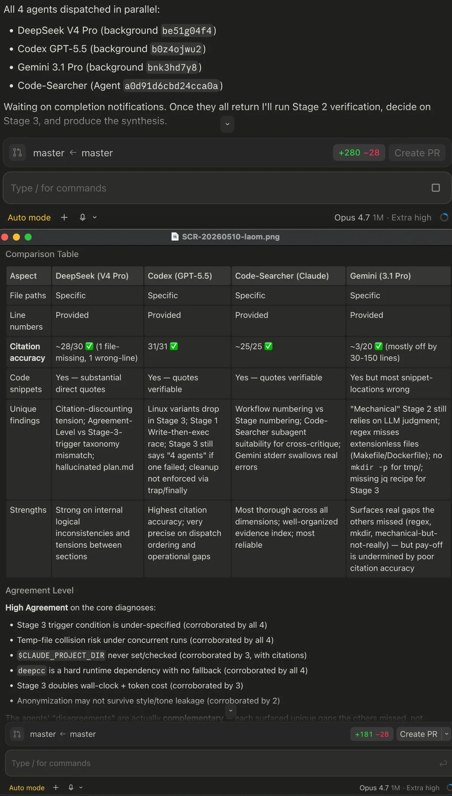The height and width of the screenshot is (796, 452).
Task: Toggle Auto mode in the upper chat pane
Action: pos(29,217)
